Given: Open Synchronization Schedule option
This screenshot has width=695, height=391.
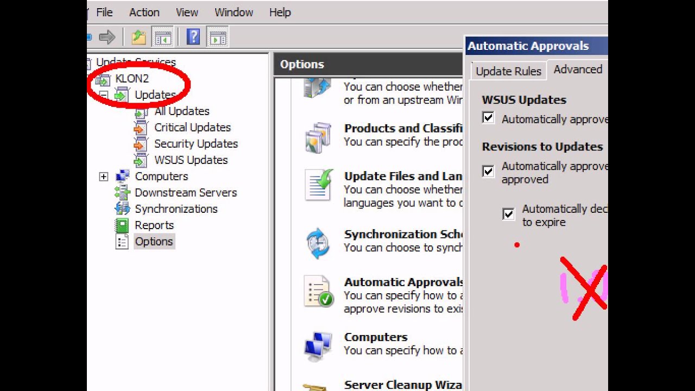Looking at the screenshot, I should 403,235.
